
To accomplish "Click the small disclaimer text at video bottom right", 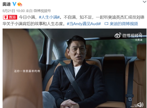I will (x=134, y=106).
